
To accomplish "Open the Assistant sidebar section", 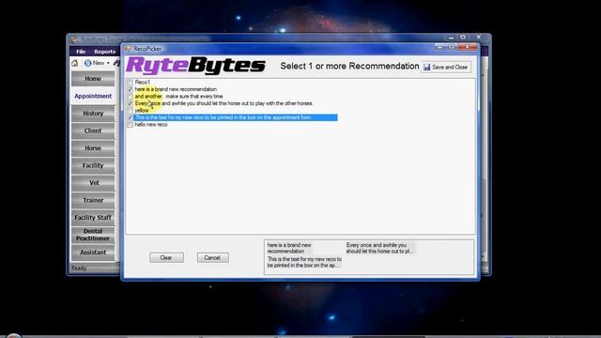I will click(x=93, y=253).
